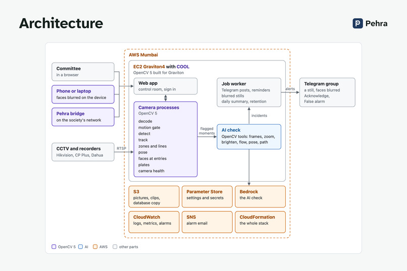Click the 'alerts' arrow label
This screenshot has height=271, width=407.
[290, 89]
